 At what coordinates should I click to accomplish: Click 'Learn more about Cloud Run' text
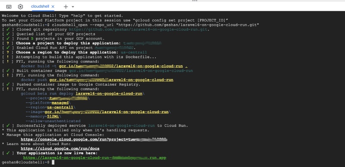[x=39, y=144]
